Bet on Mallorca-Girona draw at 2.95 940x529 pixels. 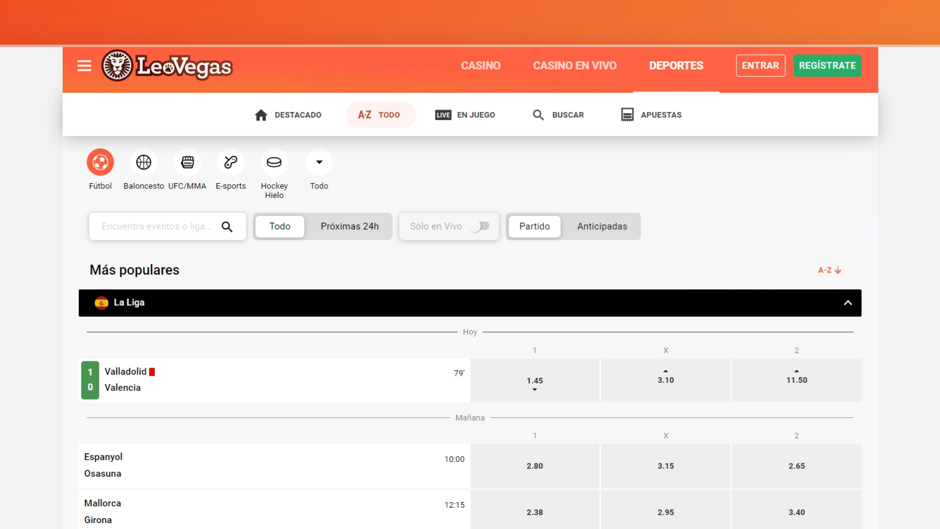coord(665,510)
